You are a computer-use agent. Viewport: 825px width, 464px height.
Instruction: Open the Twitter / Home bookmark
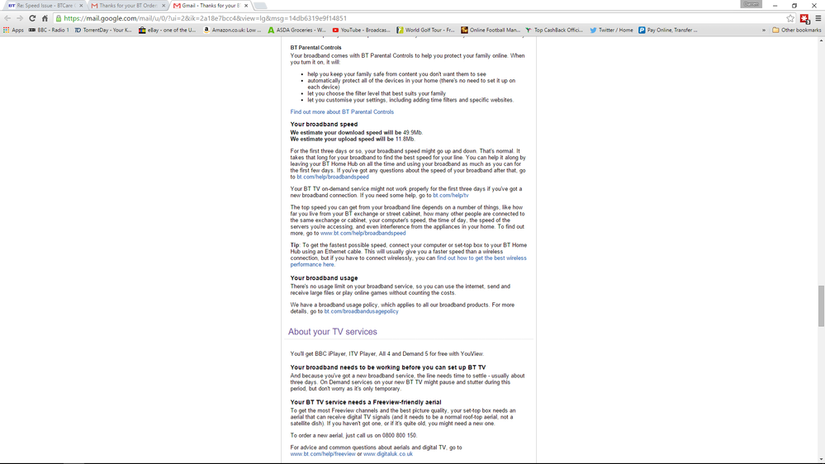pyautogui.click(x=611, y=30)
